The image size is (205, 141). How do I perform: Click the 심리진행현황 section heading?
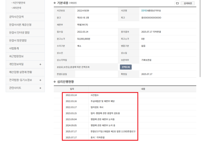(x=65, y=82)
